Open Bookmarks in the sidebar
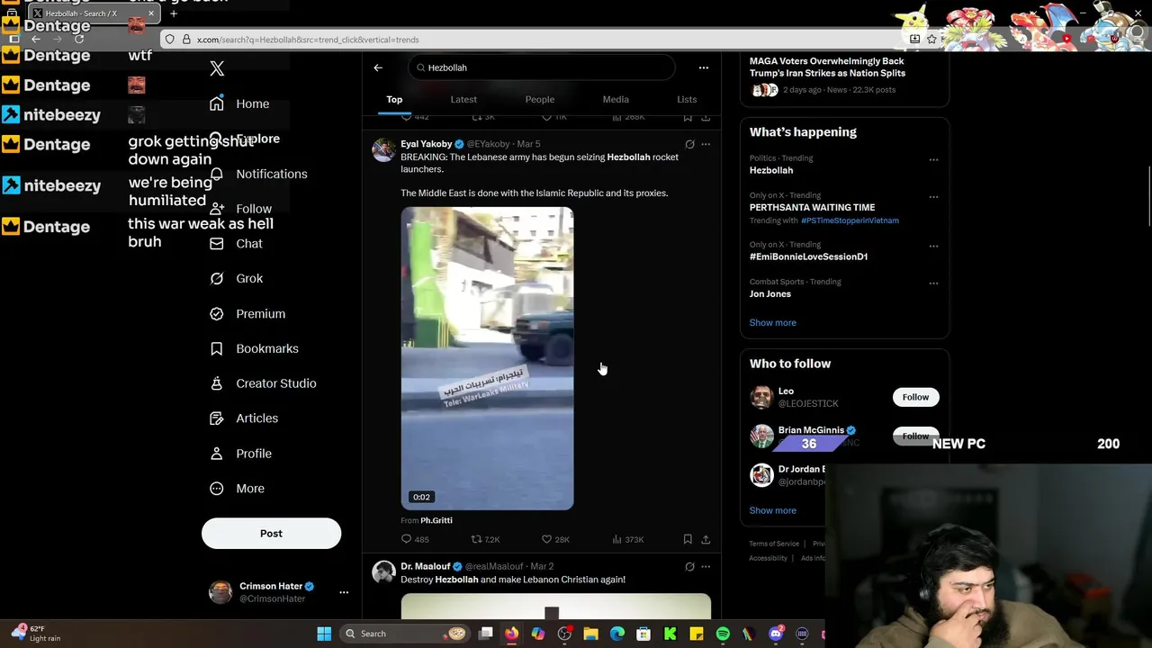The height and width of the screenshot is (648, 1152). click(x=254, y=348)
